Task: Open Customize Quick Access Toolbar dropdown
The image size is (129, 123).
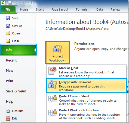Action: (33, 3)
